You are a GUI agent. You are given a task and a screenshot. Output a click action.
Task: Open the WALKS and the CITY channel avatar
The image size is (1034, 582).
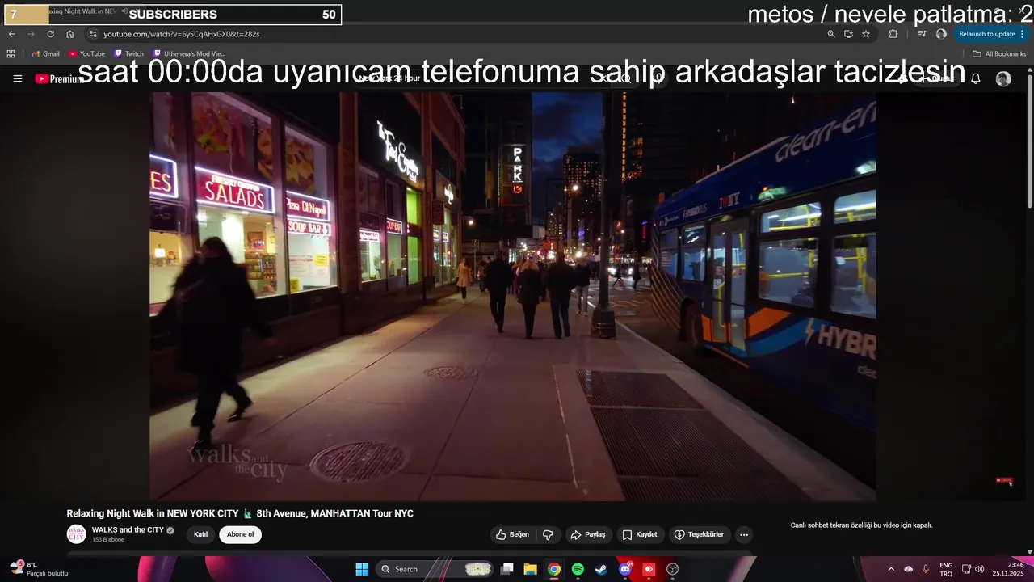tap(76, 534)
